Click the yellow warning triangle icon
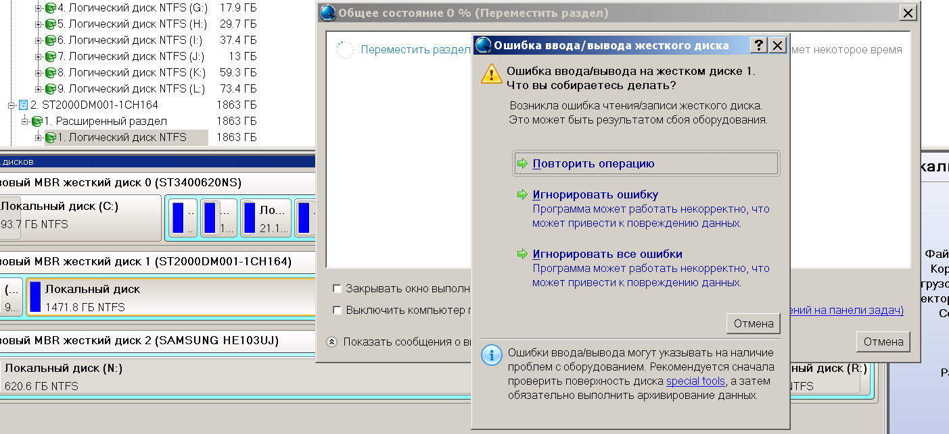This screenshot has height=434, width=949. tap(492, 73)
